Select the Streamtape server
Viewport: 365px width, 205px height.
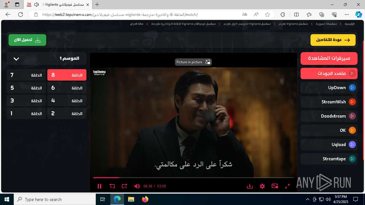pyautogui.click(x=329, y=159)
